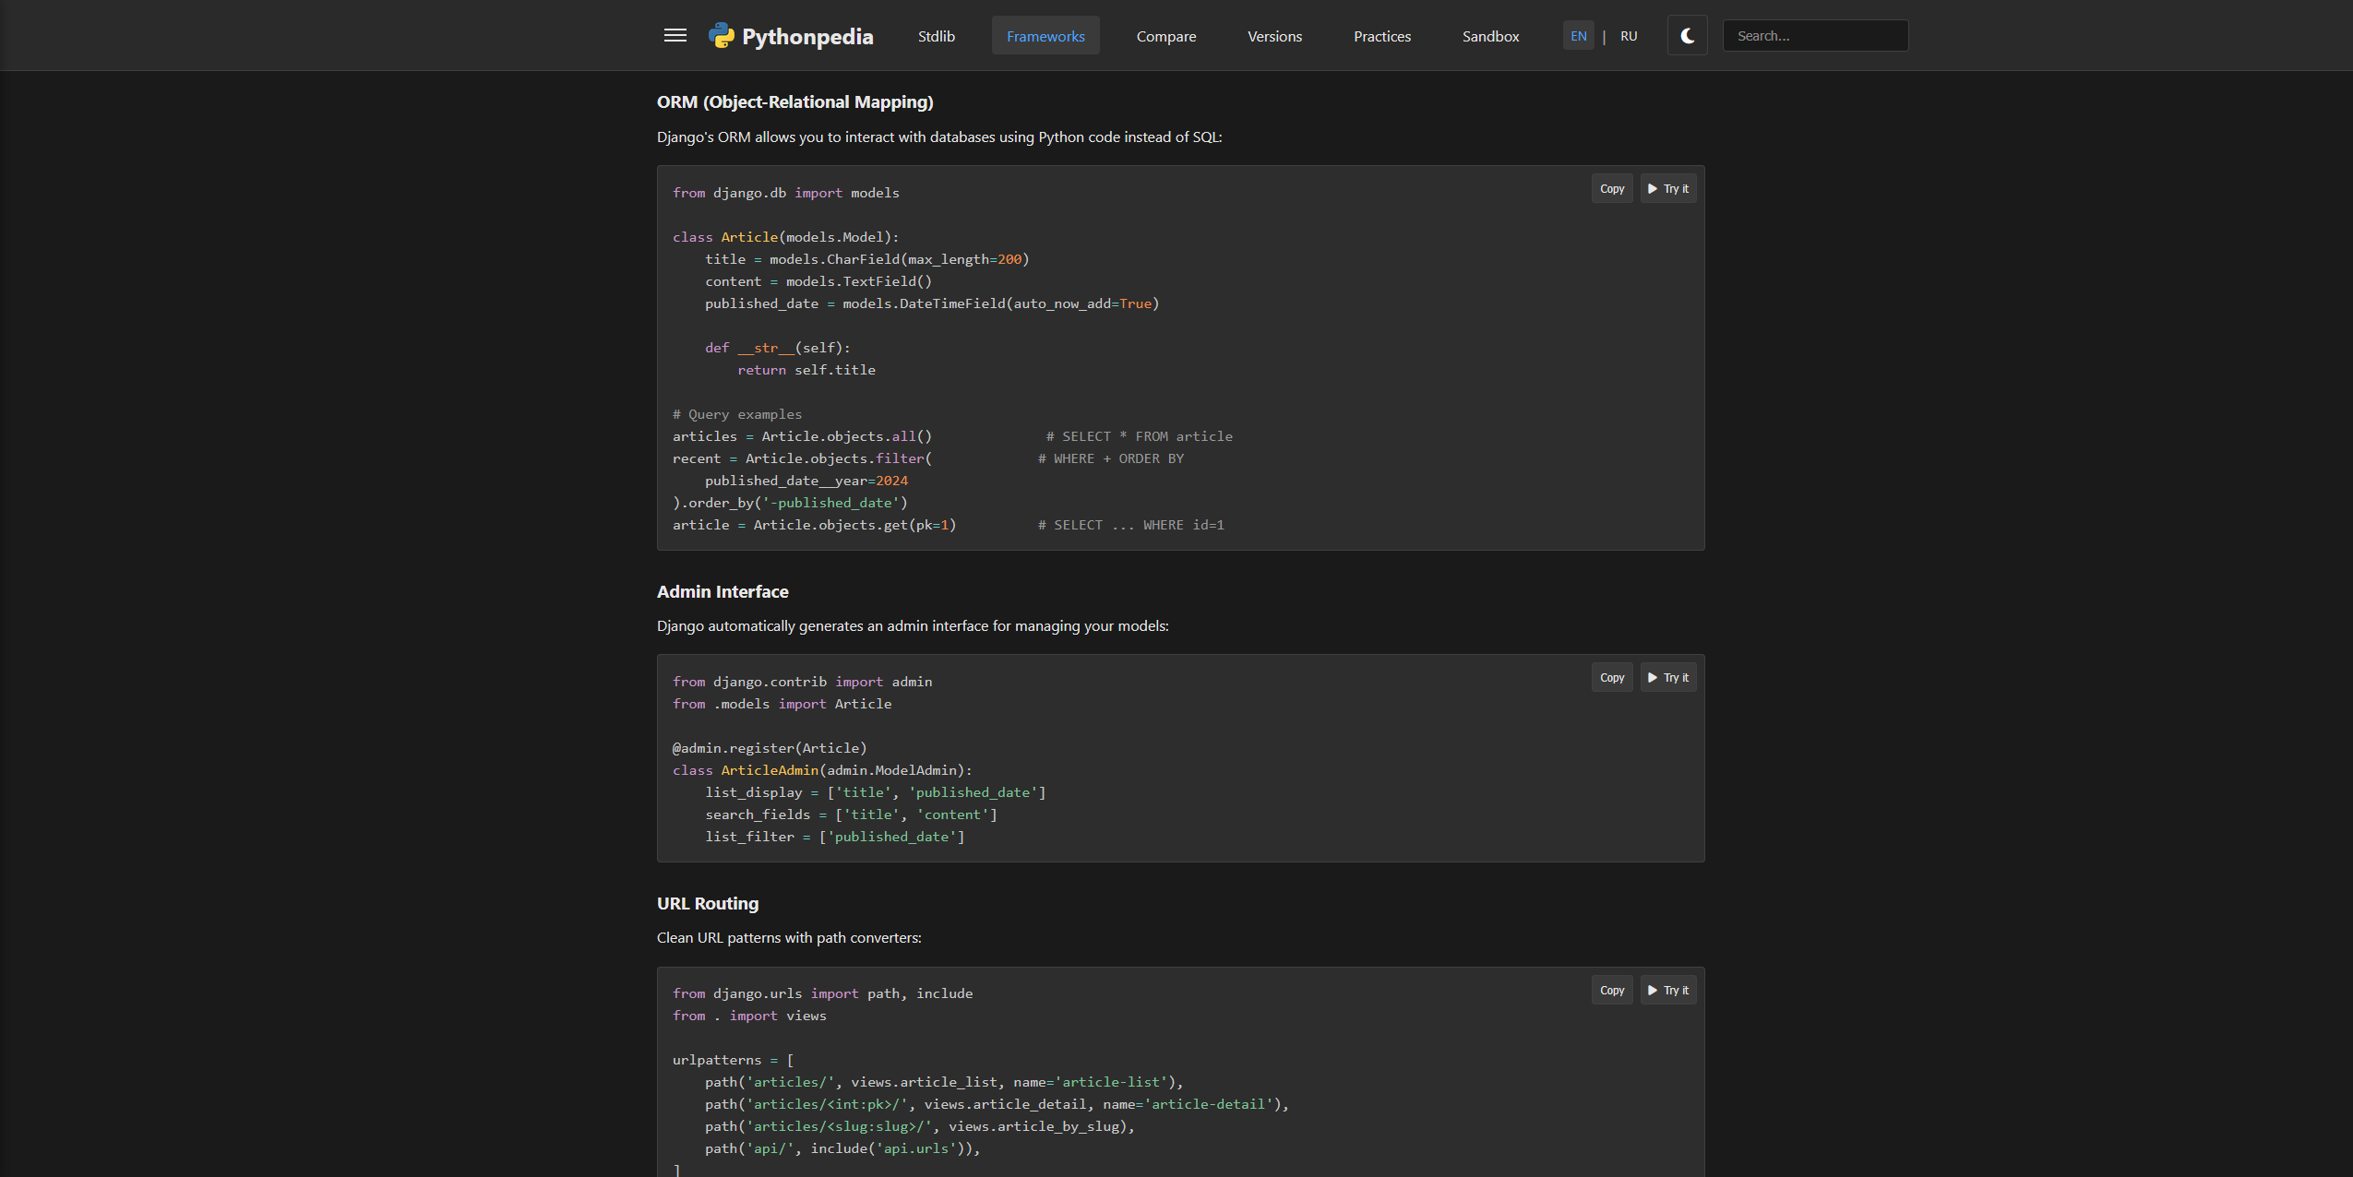The image size is (2353, 1177).
Task: Run the Admin Interface example via Try it
Action: click(1668, 677)
